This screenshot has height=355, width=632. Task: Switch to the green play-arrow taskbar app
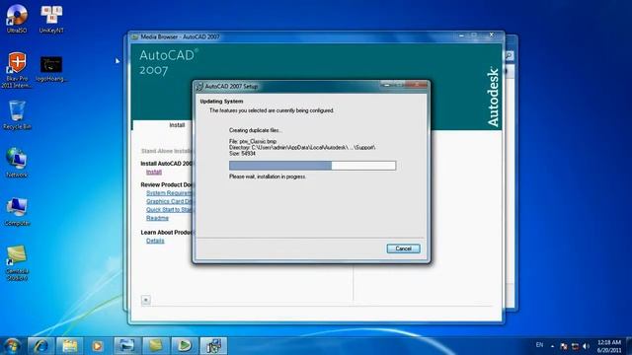185,346
